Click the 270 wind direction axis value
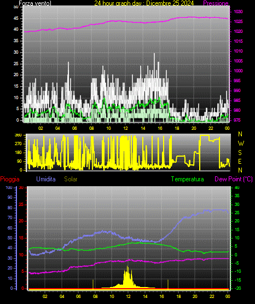This screenshot has height=304, width=255. point(18,144)
